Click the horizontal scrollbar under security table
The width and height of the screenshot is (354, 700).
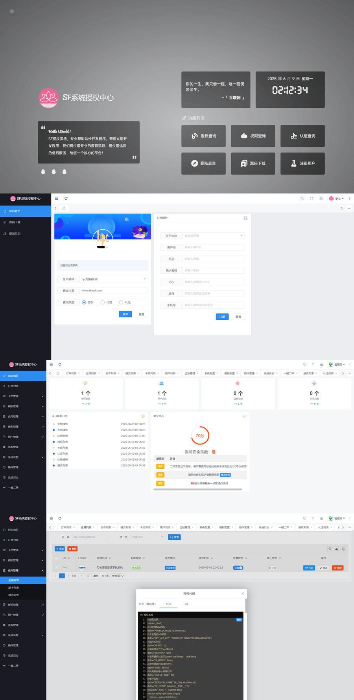[198, 490]
